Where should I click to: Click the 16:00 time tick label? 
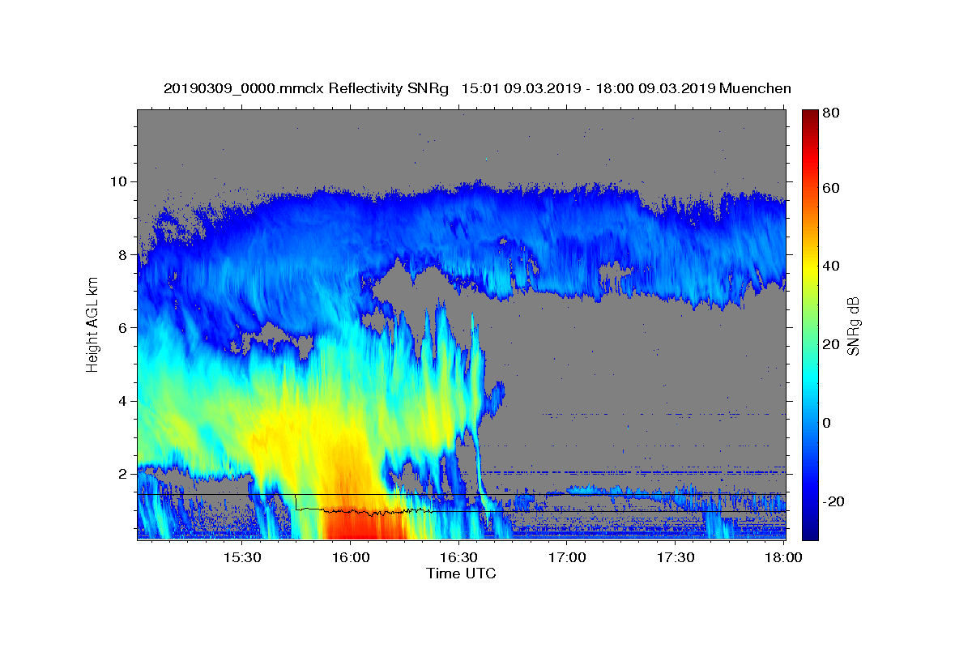(x=351, y=557)
